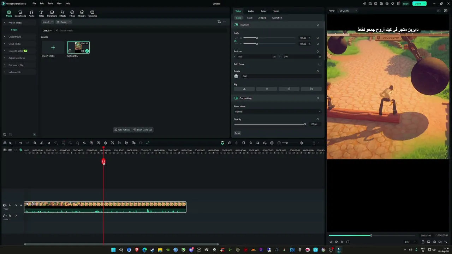Open the color tool in timeline toolbar

(84, 143)
